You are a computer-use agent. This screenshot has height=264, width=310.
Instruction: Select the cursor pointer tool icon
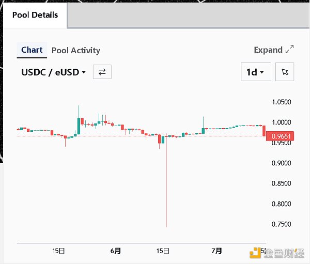285,72
